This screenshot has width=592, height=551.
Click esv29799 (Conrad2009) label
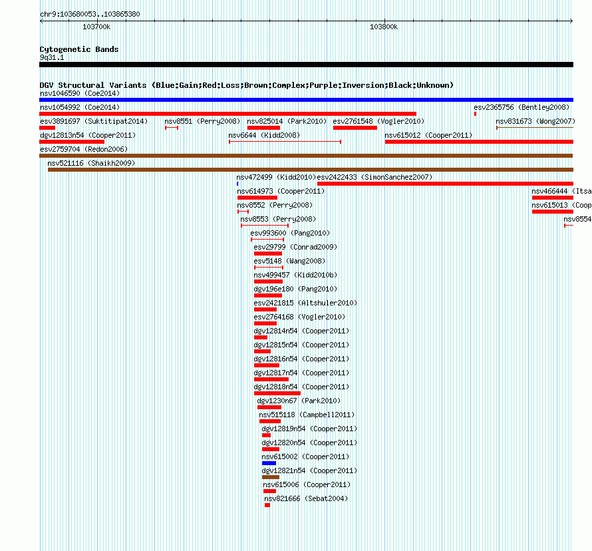click(x=295, y=247)
